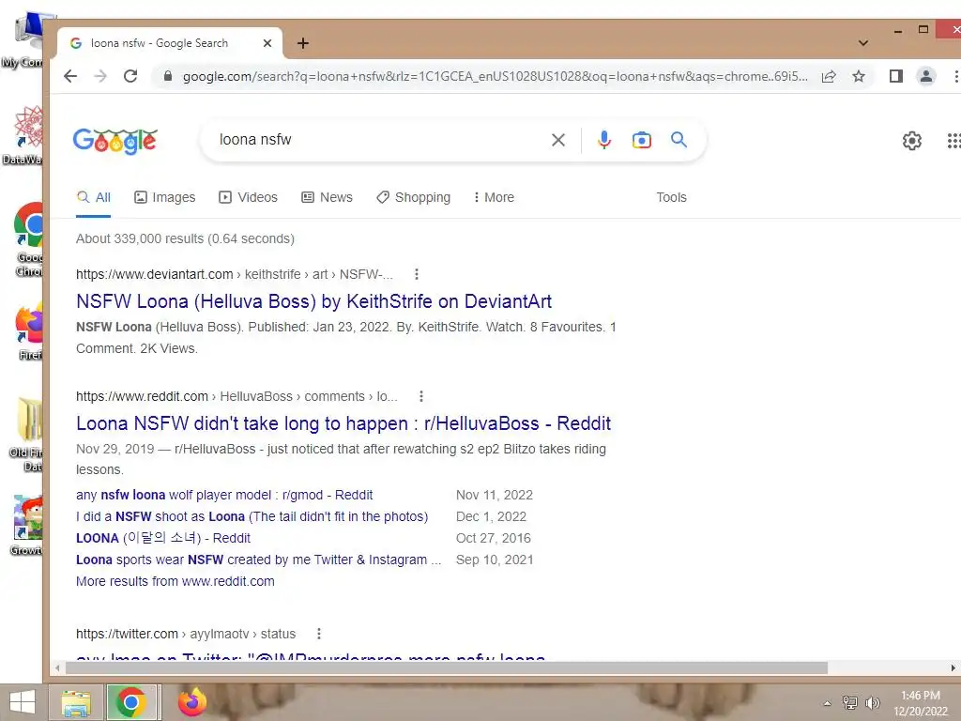Image resolution: width=961 pixels, height=721 pixels.
Task: Click the Google holiday logo
Action: click(115, 141)
